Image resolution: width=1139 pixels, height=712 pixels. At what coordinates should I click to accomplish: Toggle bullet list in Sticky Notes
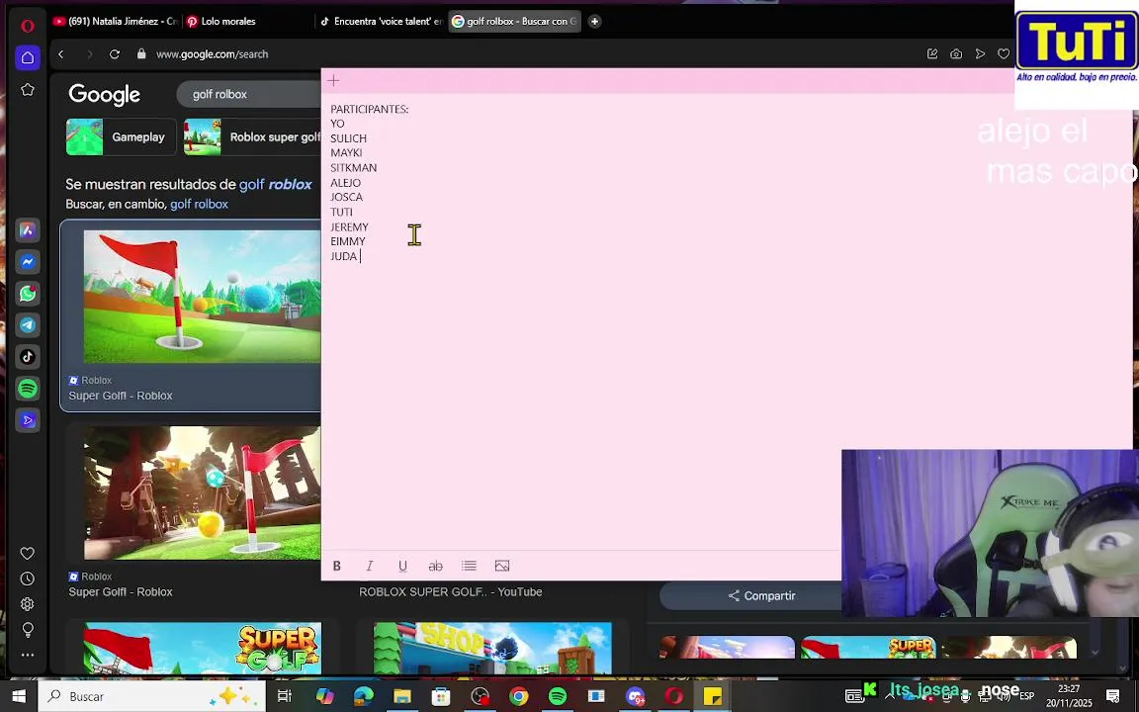[470, 566]
